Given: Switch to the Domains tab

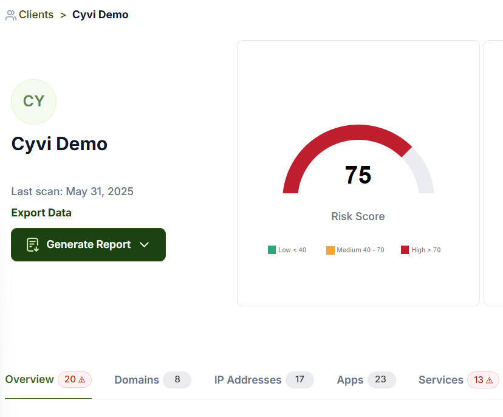Looking at the screenshot, I should (x=152, y=380).
